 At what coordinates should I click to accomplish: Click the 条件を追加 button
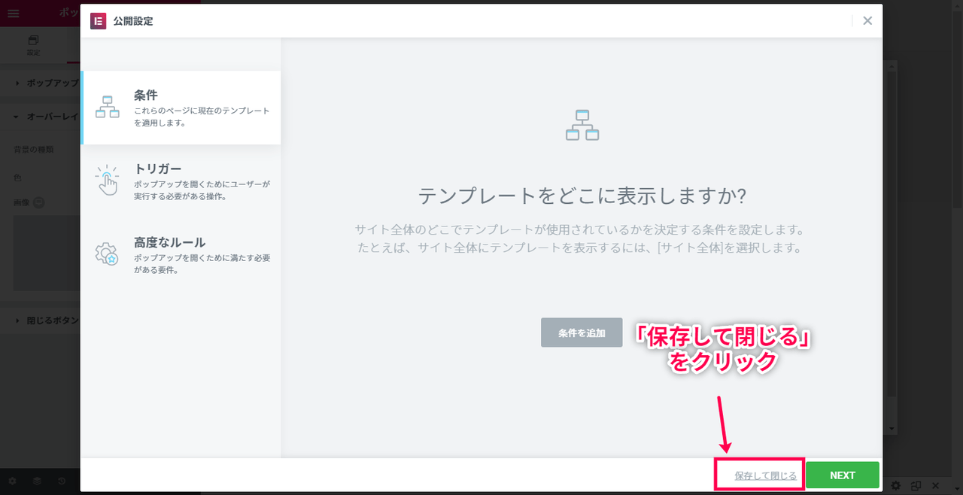[x=582, y=333]
